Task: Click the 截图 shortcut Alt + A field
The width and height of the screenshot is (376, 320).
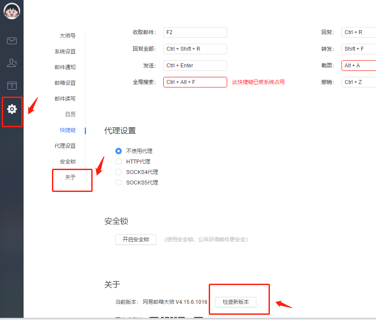Action: (x=358, y=66)
